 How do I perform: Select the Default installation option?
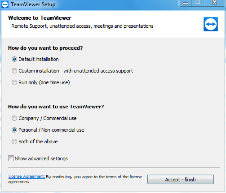coord(35,59)
